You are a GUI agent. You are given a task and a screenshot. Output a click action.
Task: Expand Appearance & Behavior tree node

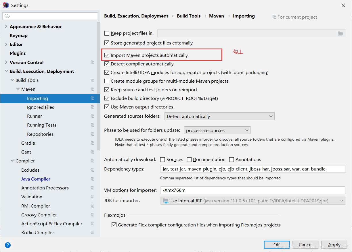[6, 26]
